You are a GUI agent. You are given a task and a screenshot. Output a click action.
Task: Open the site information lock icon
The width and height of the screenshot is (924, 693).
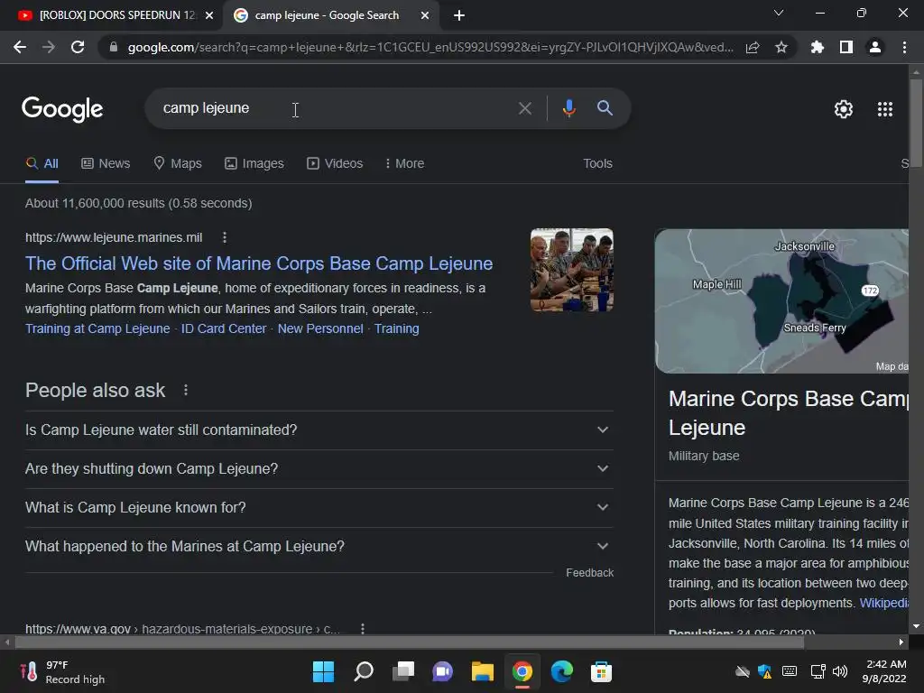113,47
